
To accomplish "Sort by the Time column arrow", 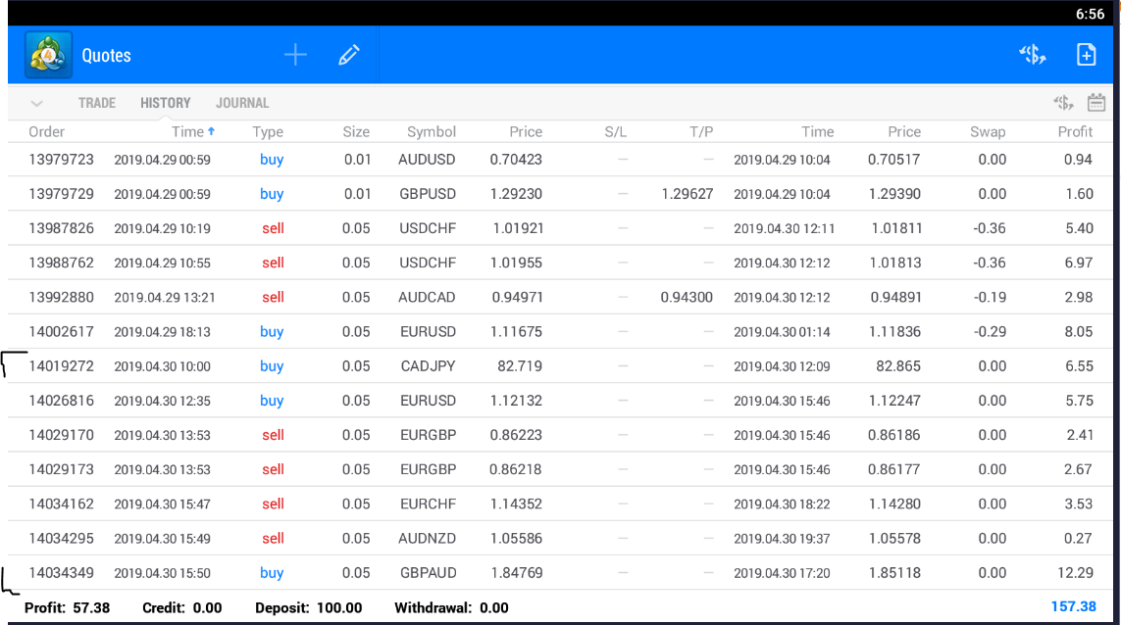I will (x=212, y=131).
